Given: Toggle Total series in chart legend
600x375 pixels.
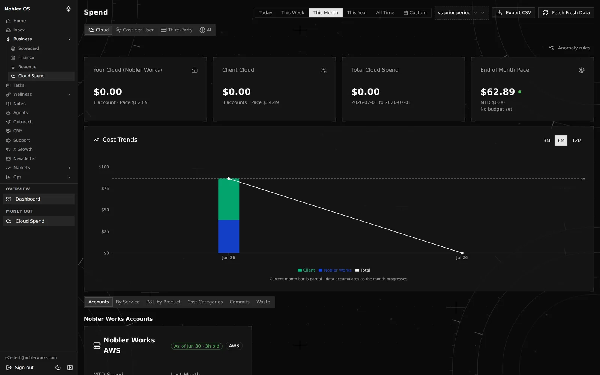Looking at the screenshot, I should (x=363, y=270).
